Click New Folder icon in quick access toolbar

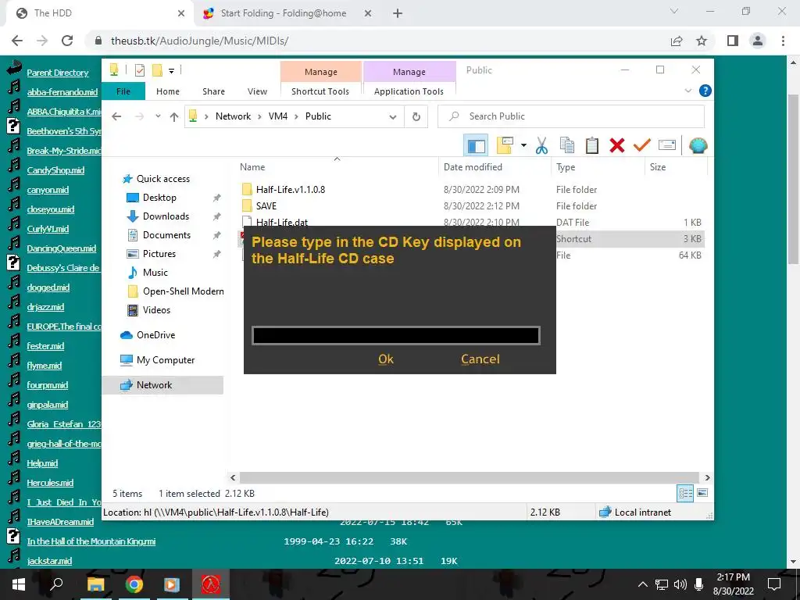point(157,70)
